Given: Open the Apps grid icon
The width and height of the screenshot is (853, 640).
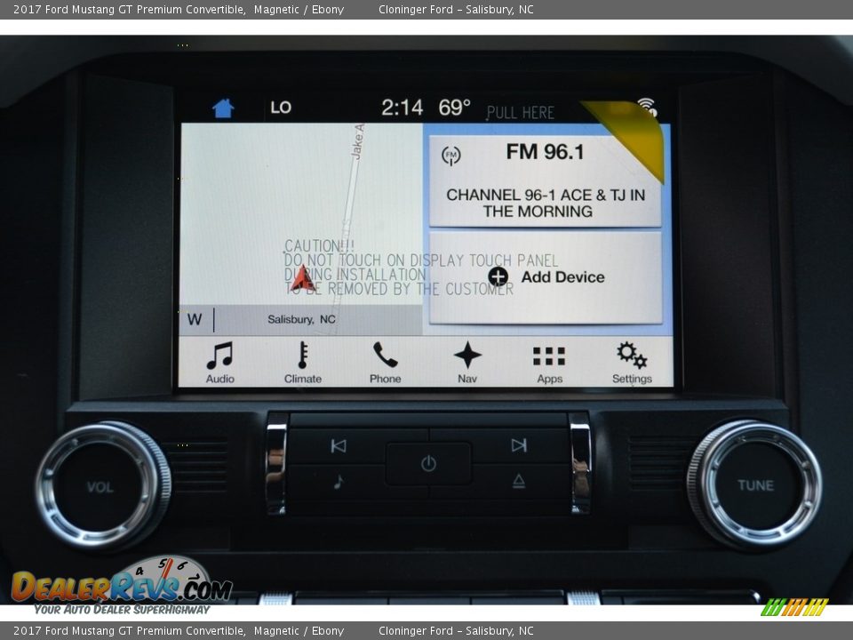Looking at the screenshot, I should pos(549,362).
